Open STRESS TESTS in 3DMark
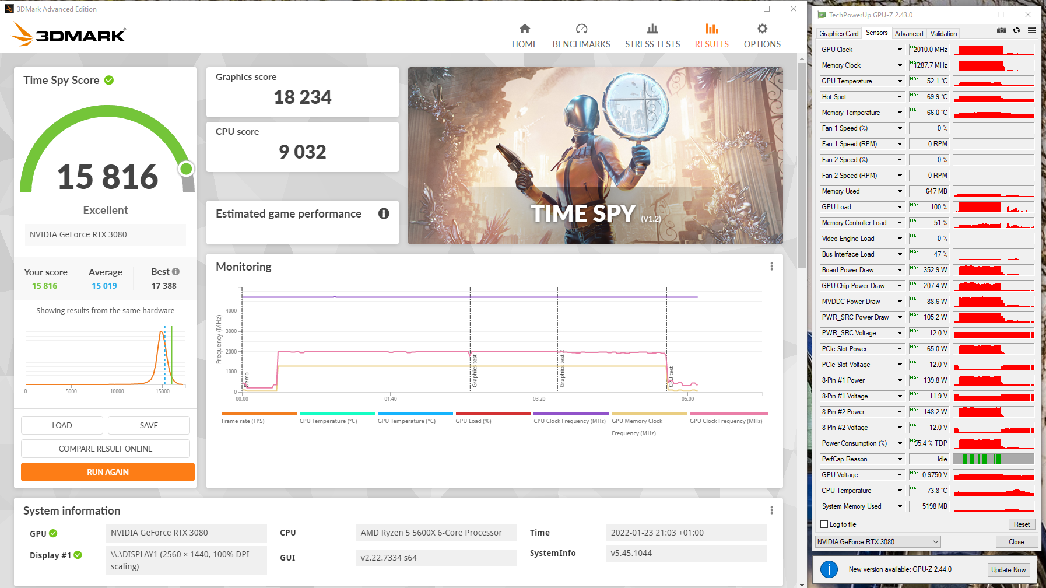The height and width of the screenshot is (588, 1046). (x=652, y=36)
